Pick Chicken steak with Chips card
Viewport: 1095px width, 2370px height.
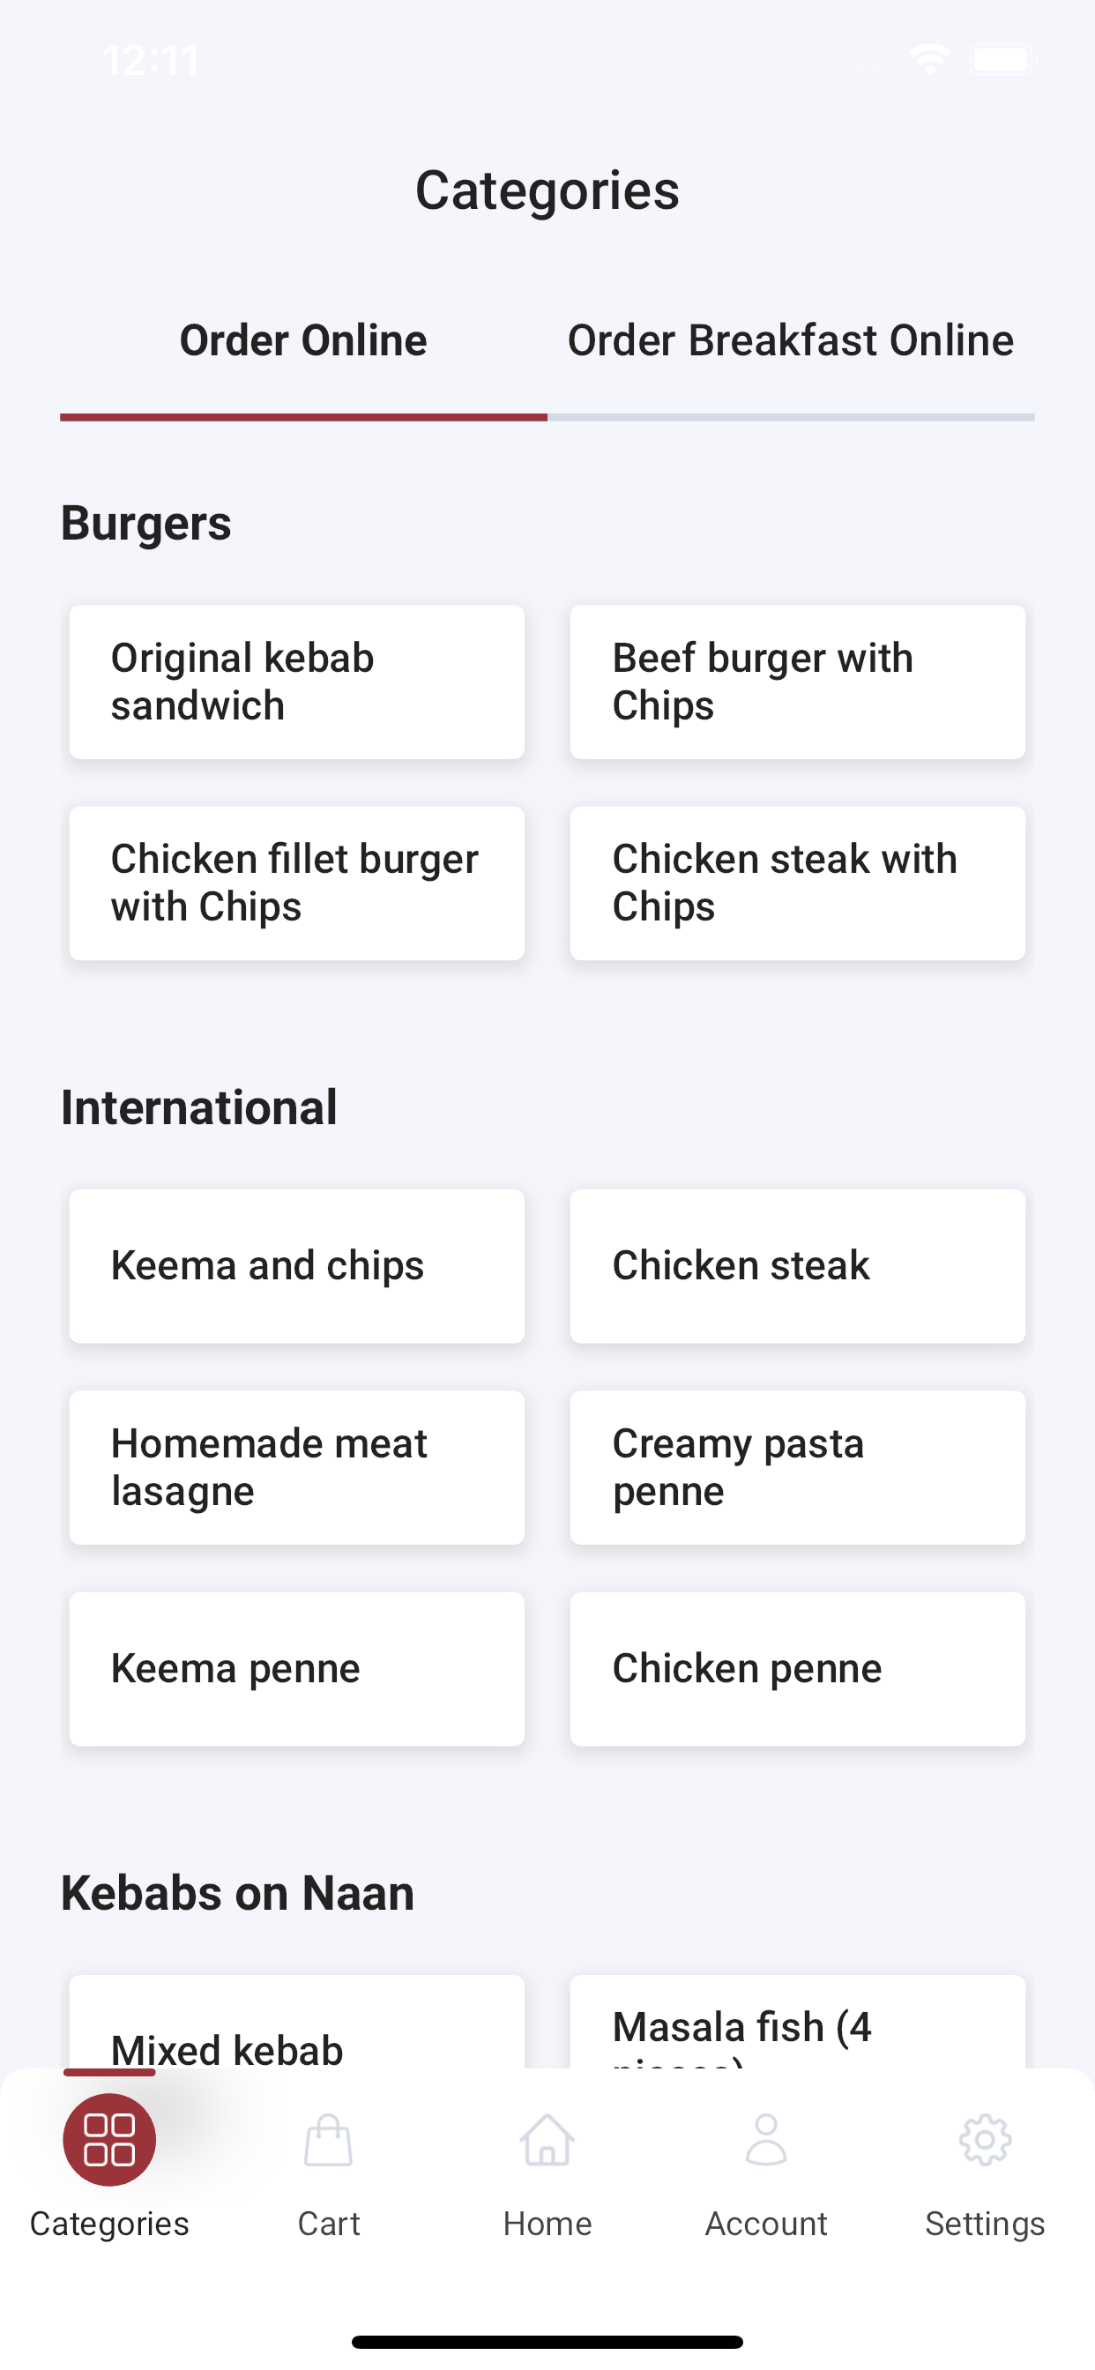(x=798, y=883)
